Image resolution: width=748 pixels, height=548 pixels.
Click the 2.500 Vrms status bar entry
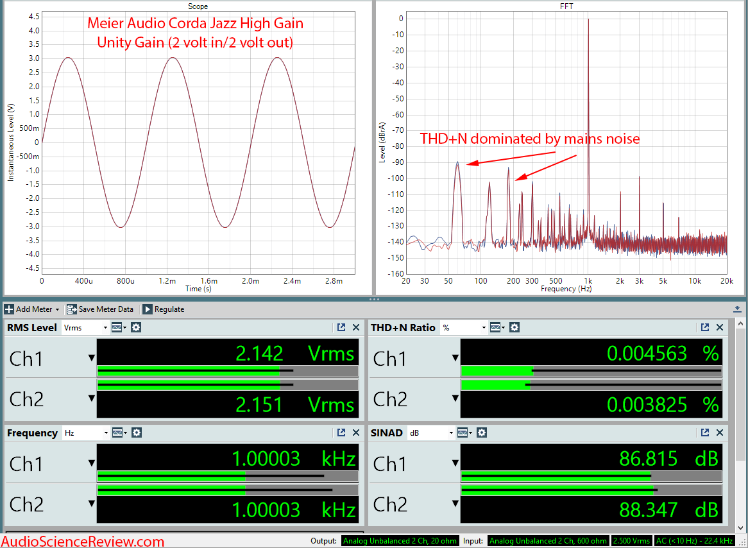tap(632, 541)
